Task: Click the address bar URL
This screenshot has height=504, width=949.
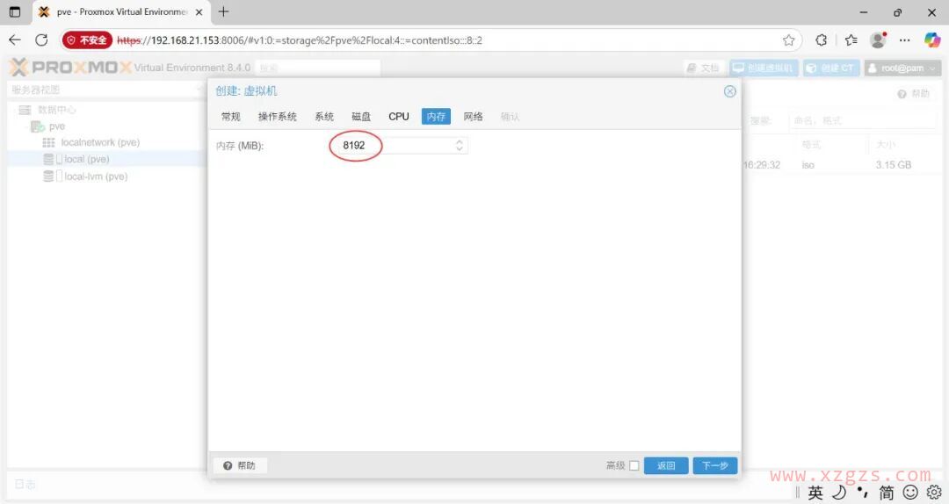Action: (300, 40)
